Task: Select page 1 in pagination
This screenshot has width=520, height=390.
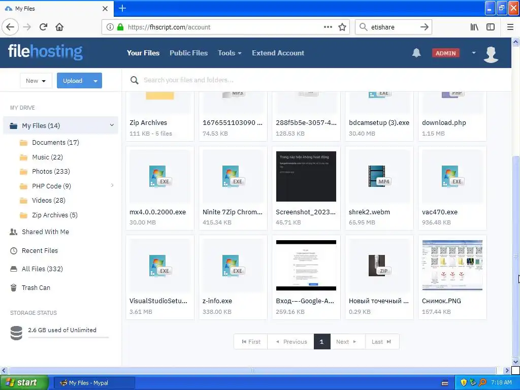Action: [321, 342]
